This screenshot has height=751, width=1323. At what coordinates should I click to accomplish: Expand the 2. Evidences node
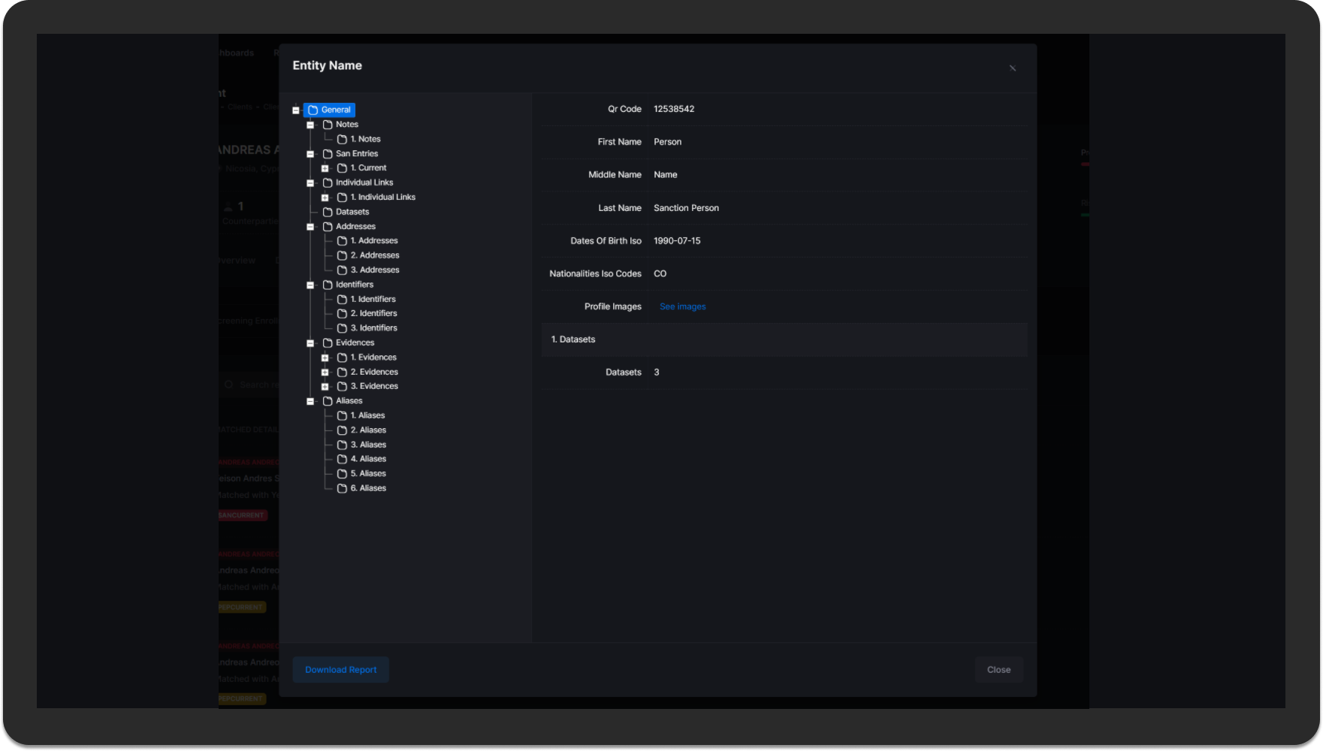pyautogui.click(x=325, y=372)
